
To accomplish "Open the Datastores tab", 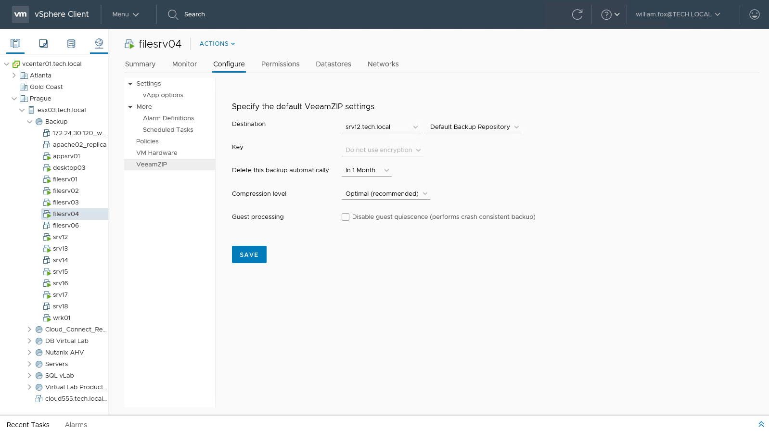I will [333, 64].
